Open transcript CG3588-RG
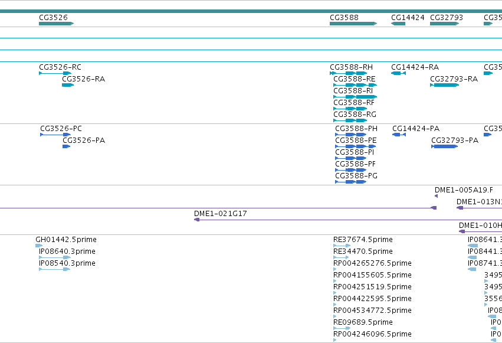 pyautogui.click(x=355, y=115)
